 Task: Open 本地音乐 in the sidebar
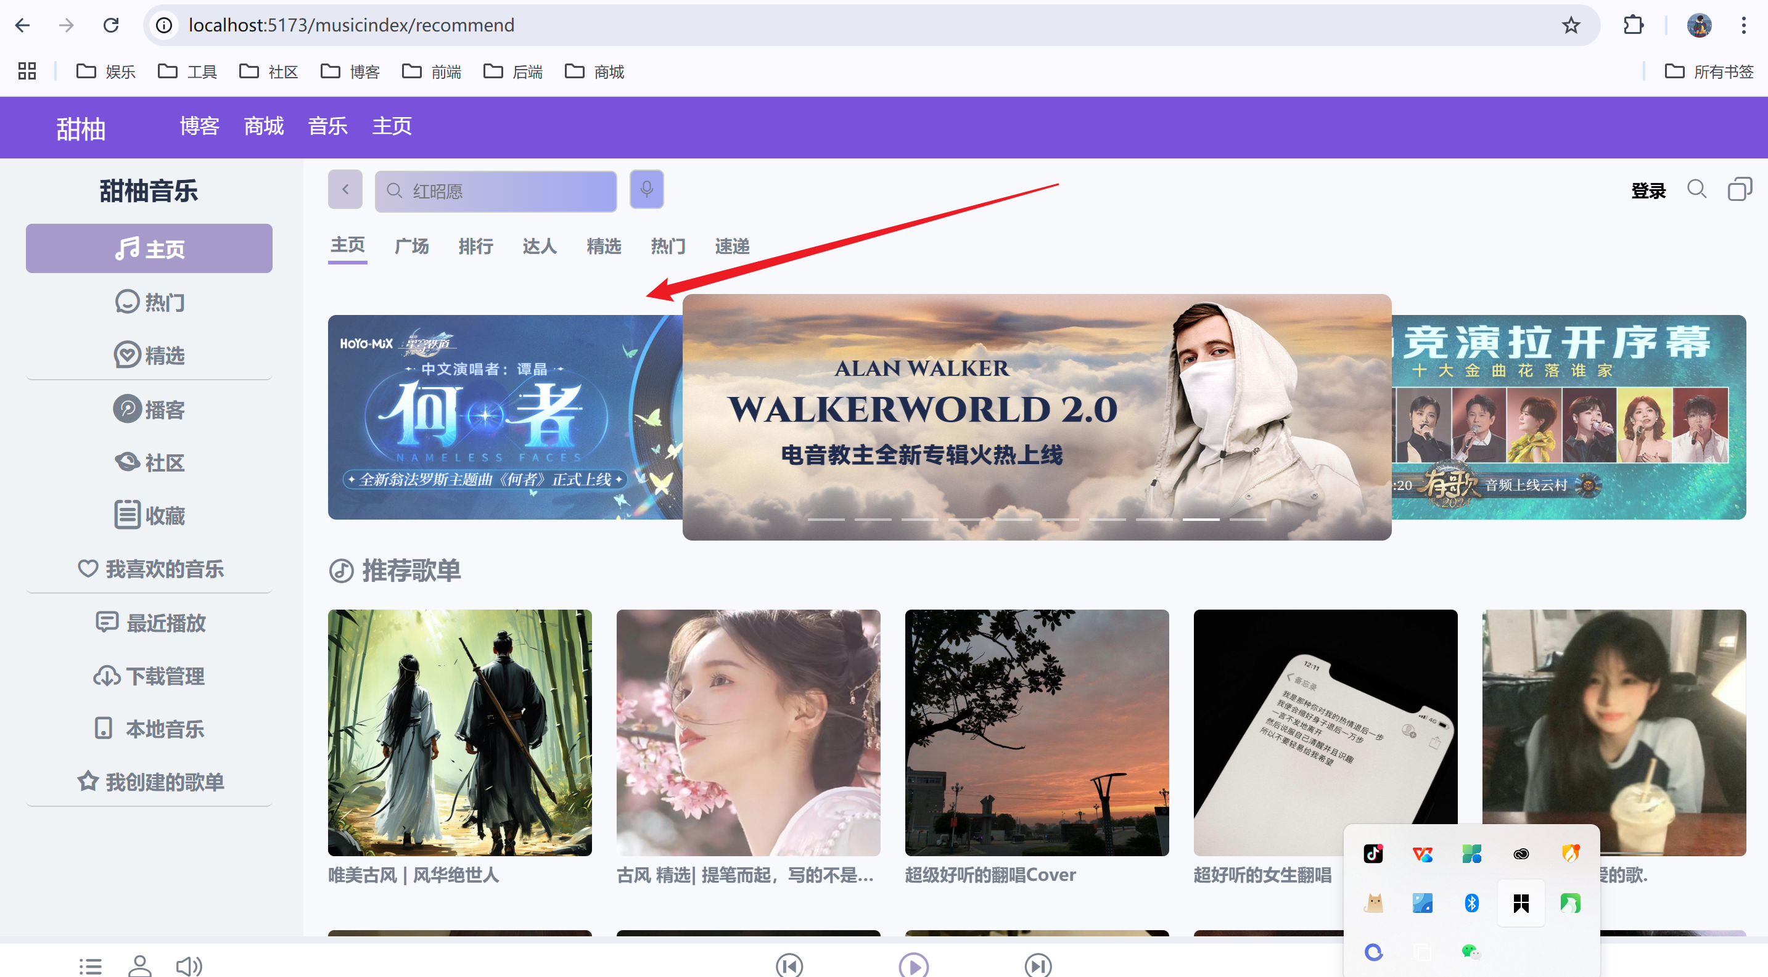(x=149, y=729)
